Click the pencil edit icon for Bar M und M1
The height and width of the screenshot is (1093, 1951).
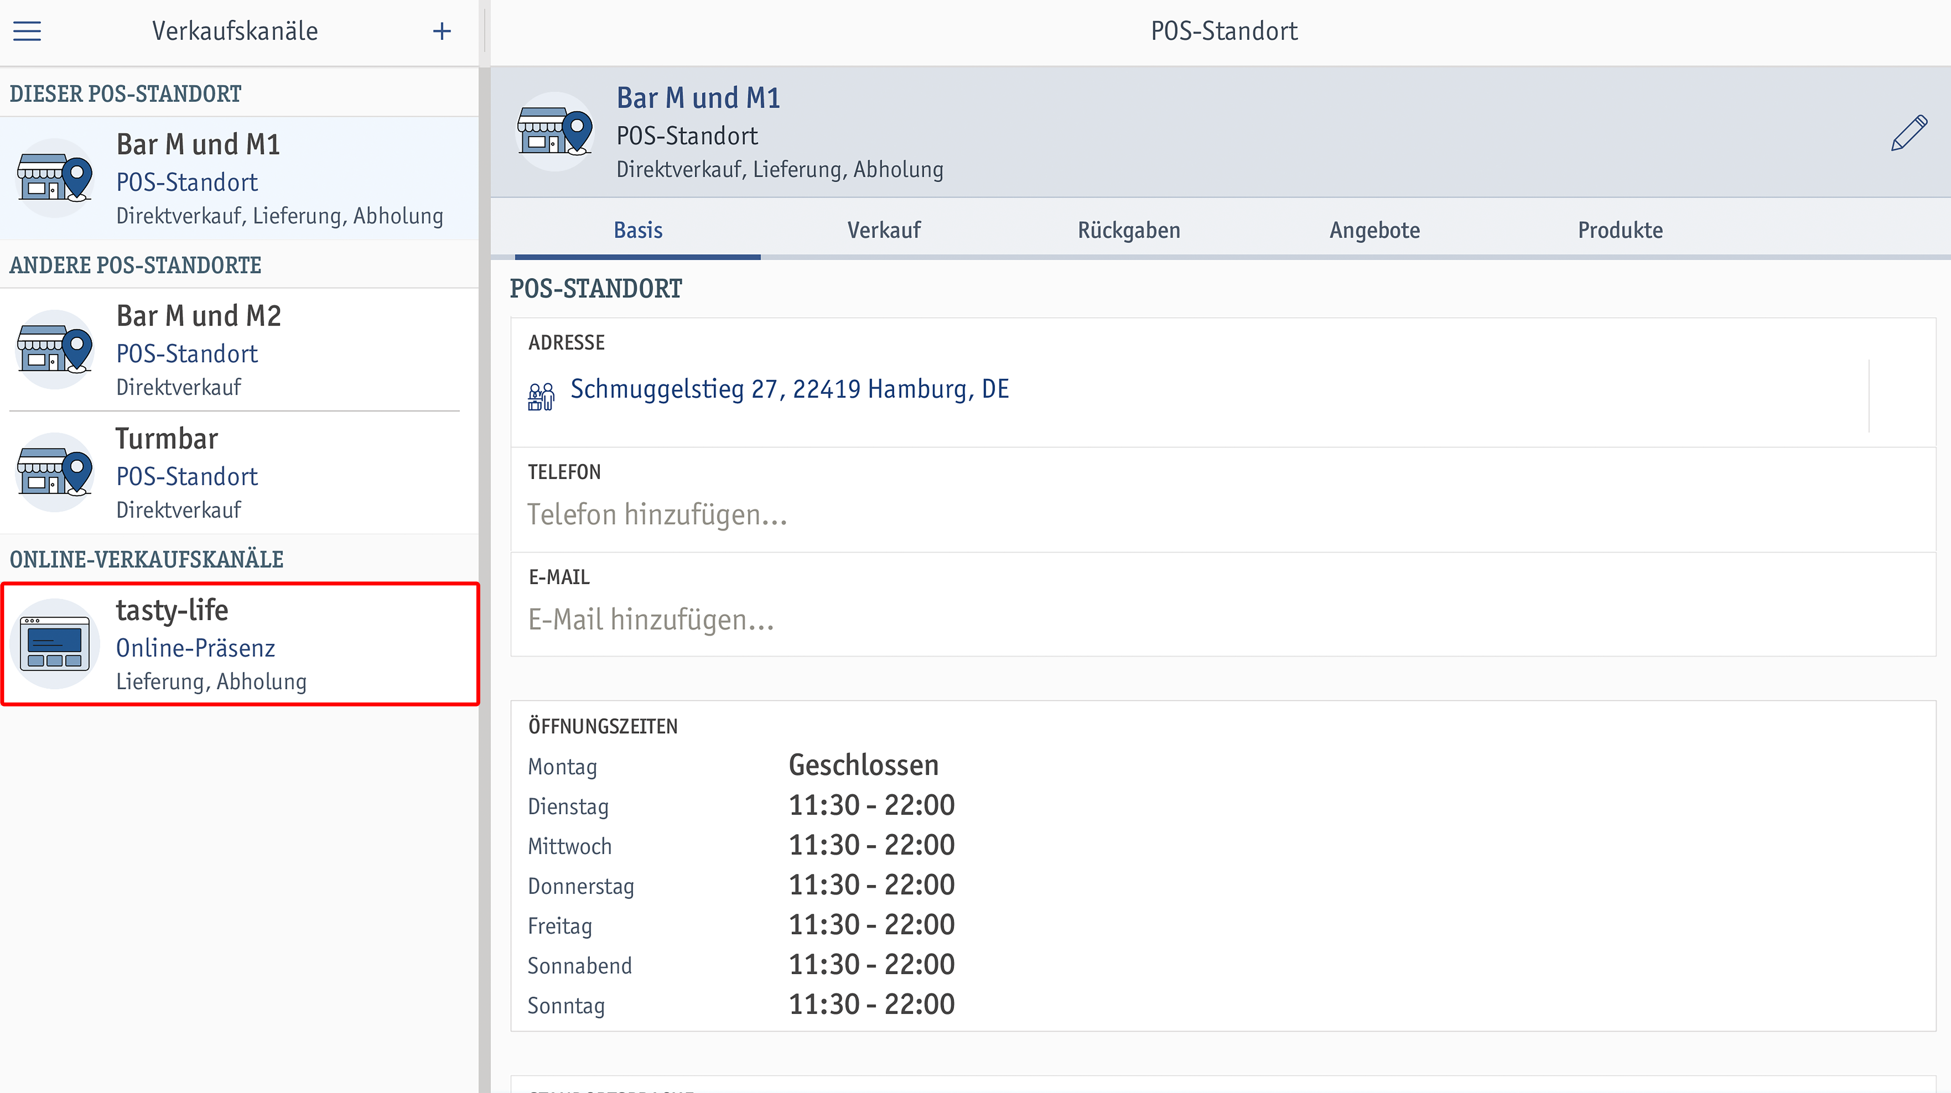1909,133
